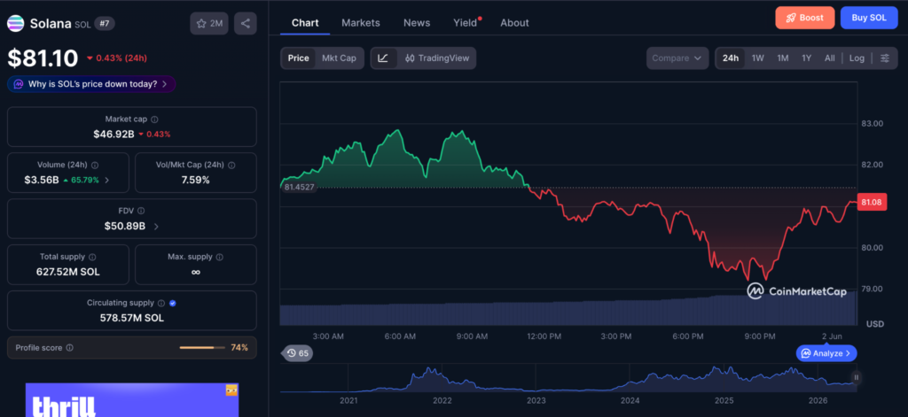The height and width of the screenshot is (417, 908).
Task: Click the 81.08 current price label
Action: coord(872,203)
